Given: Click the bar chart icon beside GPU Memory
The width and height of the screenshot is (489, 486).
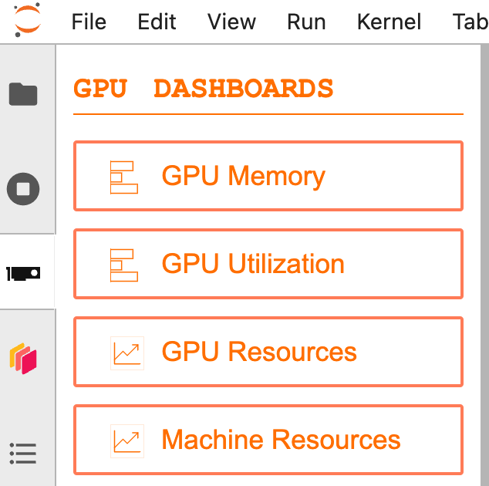Looking at the screenshot, I should coord(123,177).
